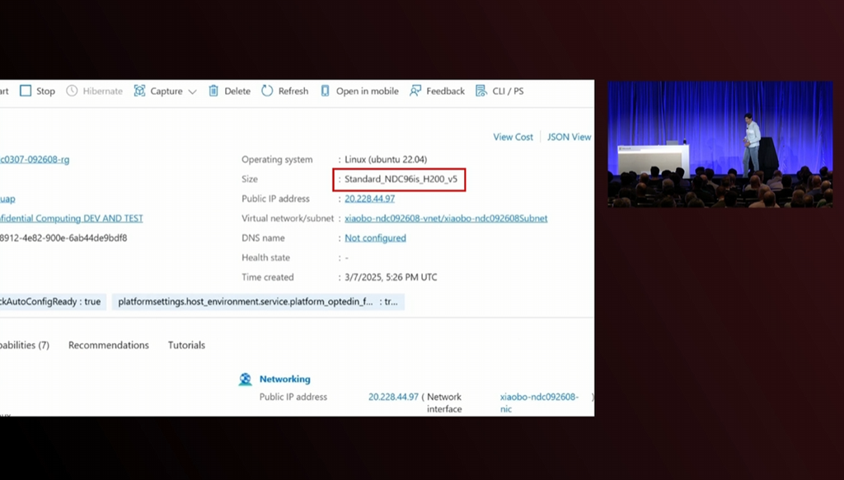Click the CLI / PS icon

click(481, 91)
